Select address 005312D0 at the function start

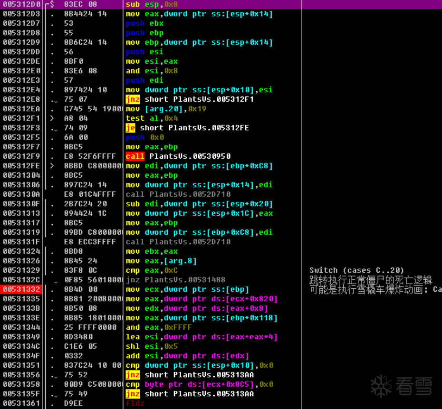[x=21, y=4]
